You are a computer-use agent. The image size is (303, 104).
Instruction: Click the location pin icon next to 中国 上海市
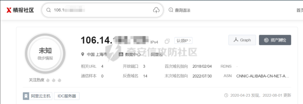point(83,55)
